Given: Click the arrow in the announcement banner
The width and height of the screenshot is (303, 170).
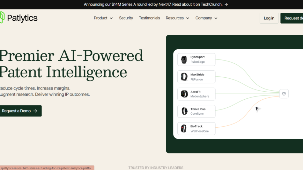Looking at the screenshot, I should (x=226, y=4).
